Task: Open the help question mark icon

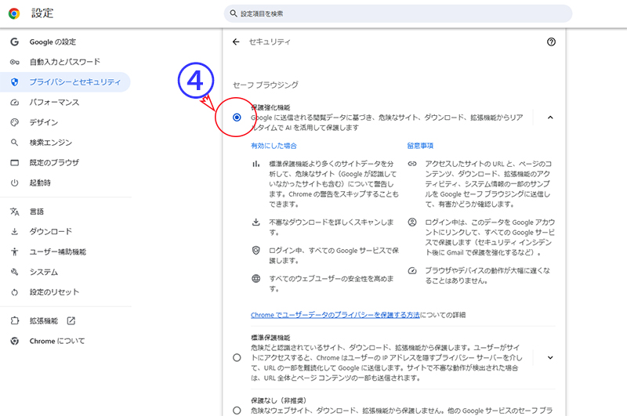Action: (551, 42)
